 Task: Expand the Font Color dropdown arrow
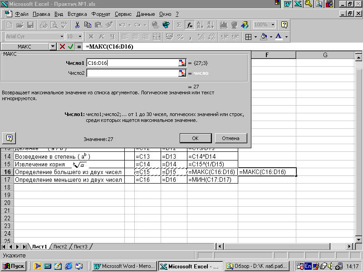coord(287,37)
